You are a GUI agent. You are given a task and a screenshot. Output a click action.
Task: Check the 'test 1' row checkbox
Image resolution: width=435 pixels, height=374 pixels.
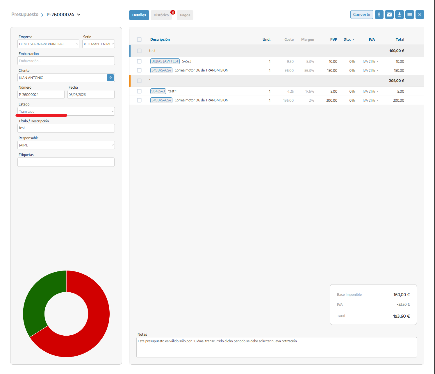(x=139, y=91)
